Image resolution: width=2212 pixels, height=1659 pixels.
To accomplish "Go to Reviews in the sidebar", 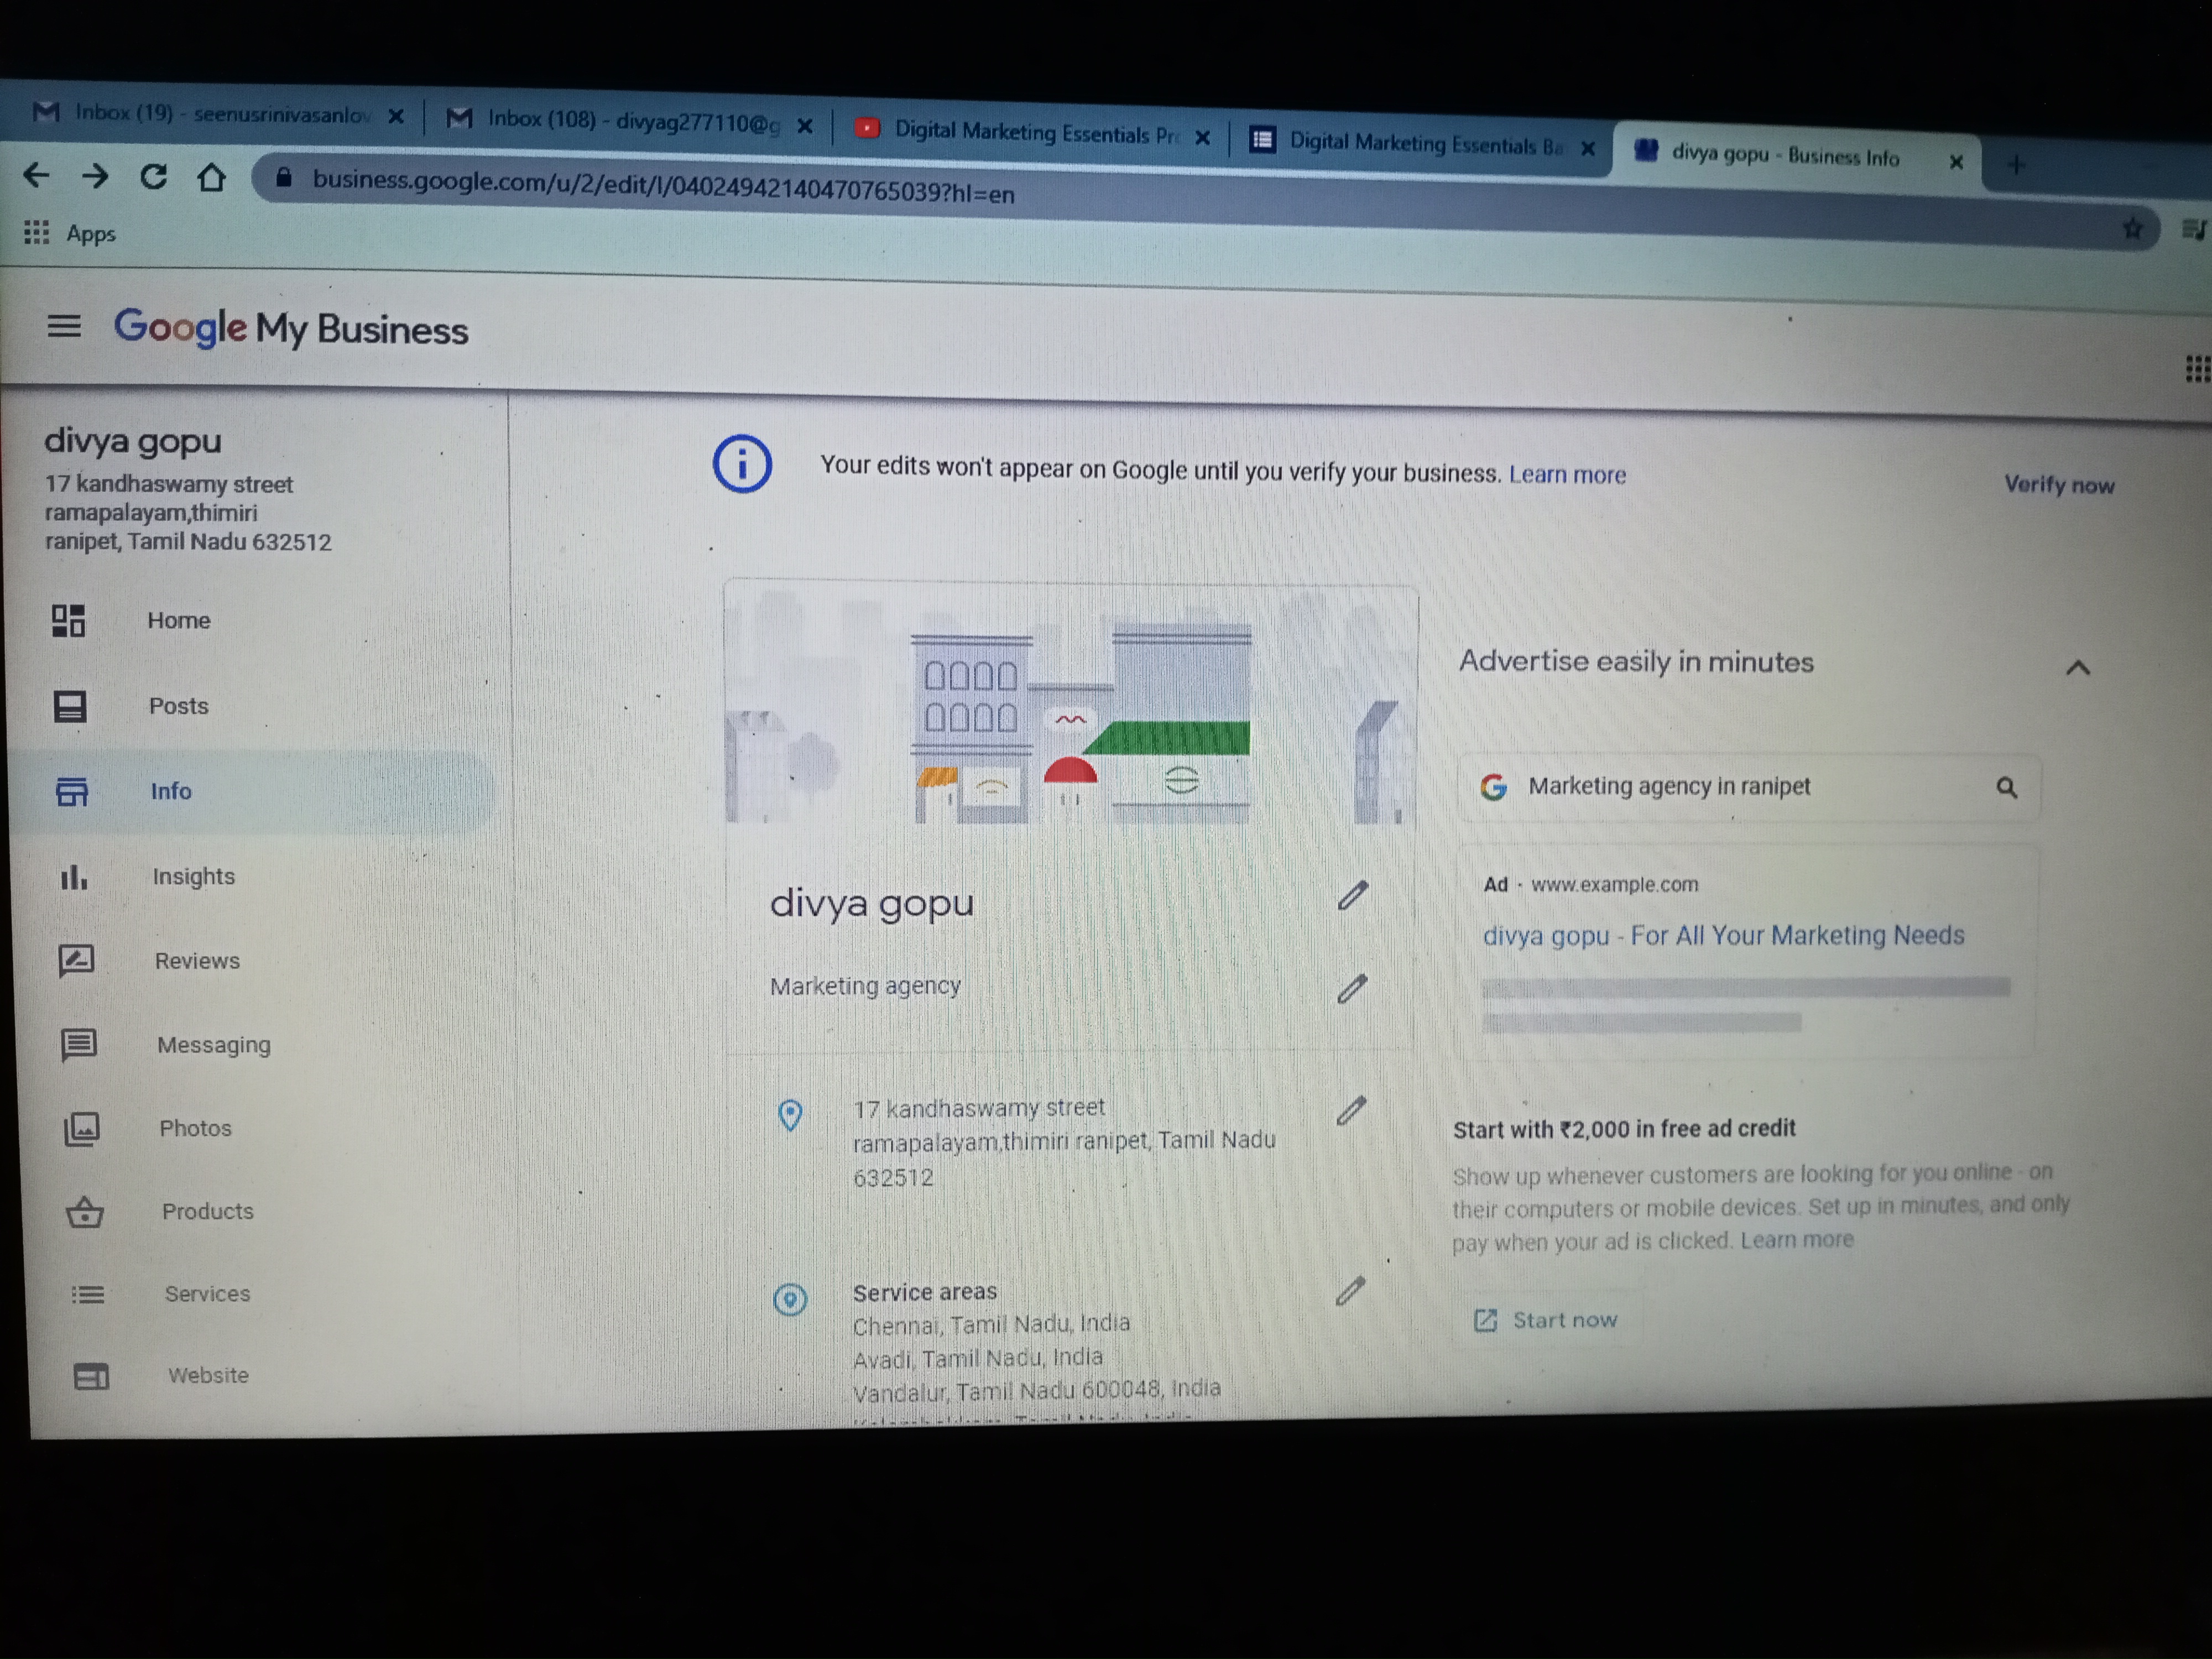I will point(197,961).
